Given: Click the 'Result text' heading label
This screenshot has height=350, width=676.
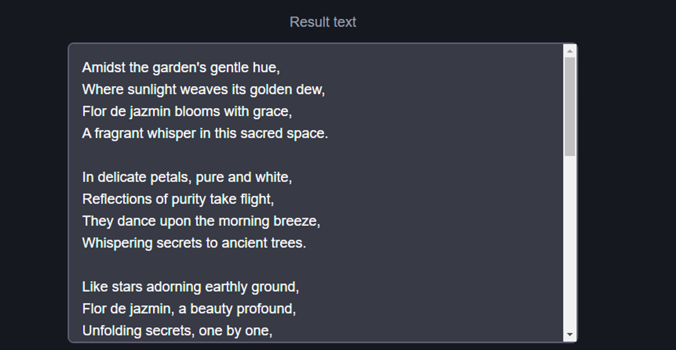Looking at the screenshot, I should click(323, 22).
